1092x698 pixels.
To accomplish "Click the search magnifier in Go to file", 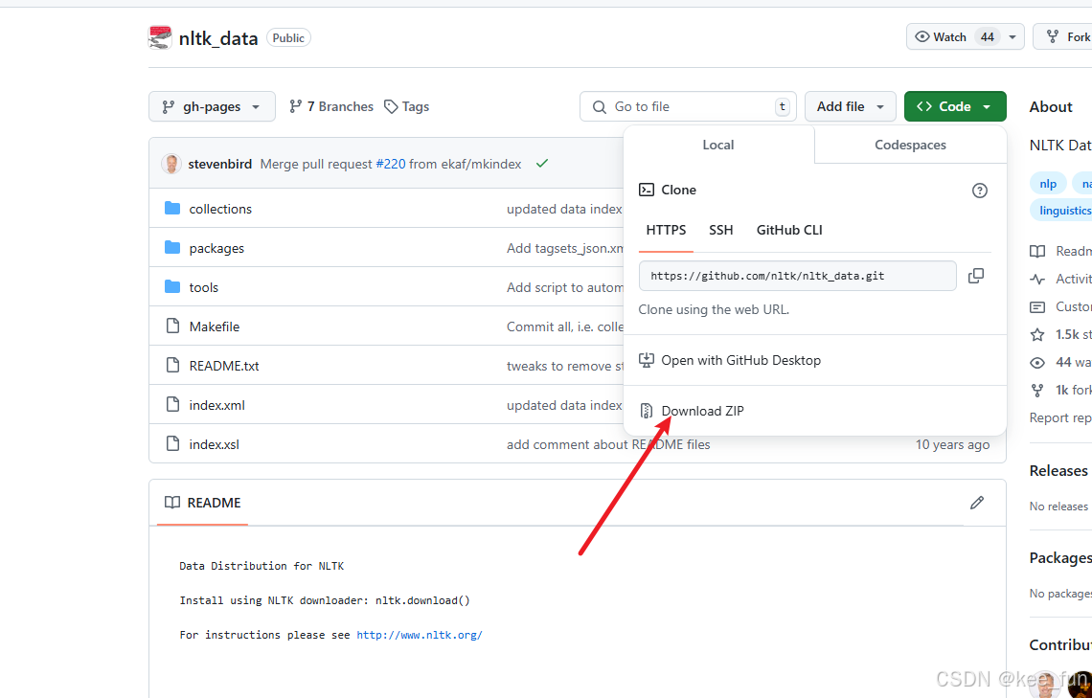I will point(599,106).
